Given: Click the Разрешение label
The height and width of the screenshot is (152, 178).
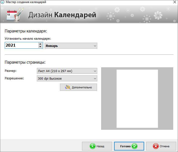Looking at the screenshot, I should [x=14, y=78].
